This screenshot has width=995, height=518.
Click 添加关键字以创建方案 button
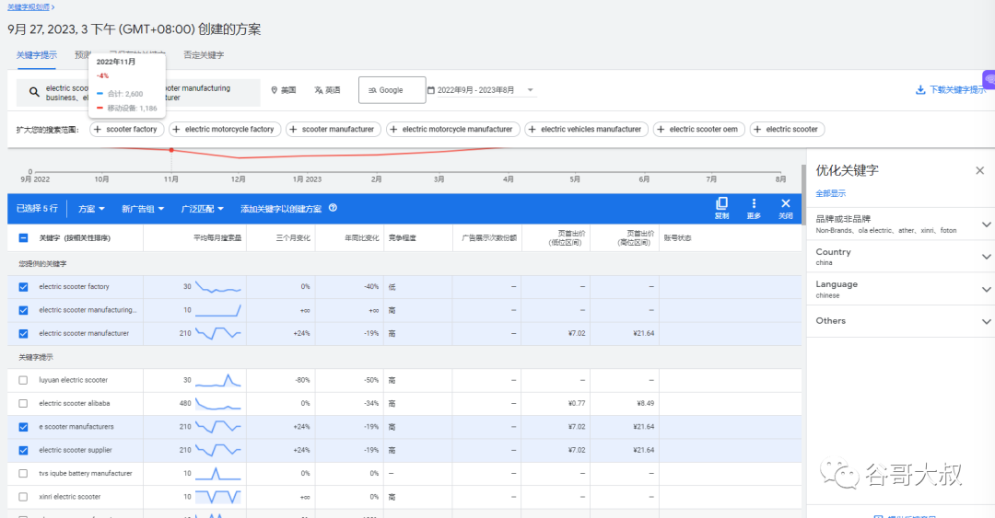tap(281, 209)
